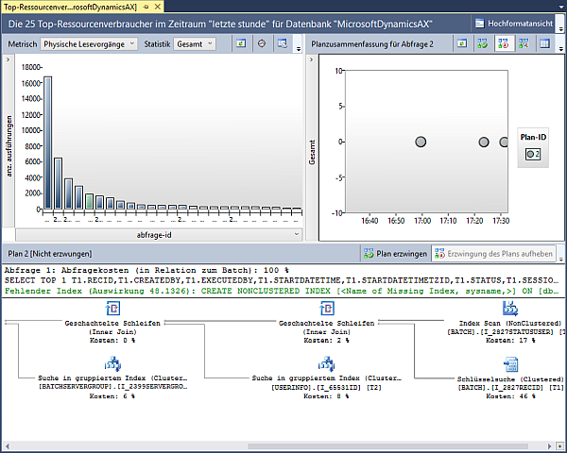567x453 pixels.
Task: Expand the abfrage-id axis dropdown
Action: (x=295, y=233)
